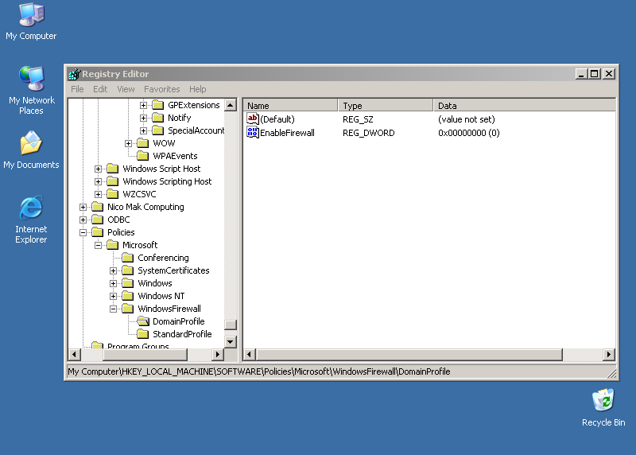Click the tree pane scroll left arrow
The image size is (636, 455).
pyautogui.click(x=74, y=354)
